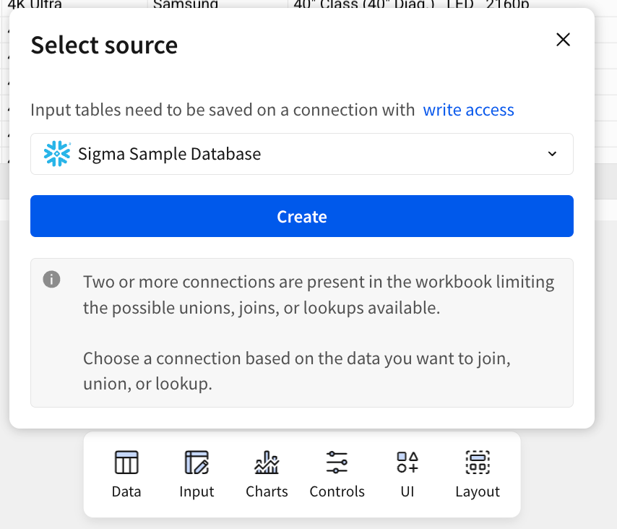
Task: Open the Layout elements icon
Action: click(478, 463)
